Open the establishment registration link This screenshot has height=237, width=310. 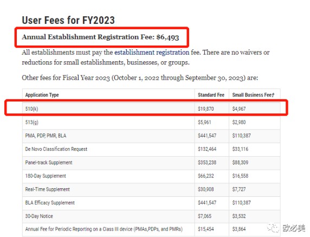[x=152, y=53]
